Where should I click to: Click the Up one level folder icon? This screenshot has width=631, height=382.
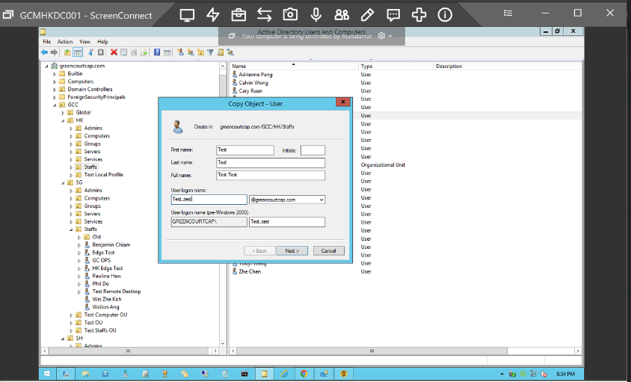click(67, 52)
